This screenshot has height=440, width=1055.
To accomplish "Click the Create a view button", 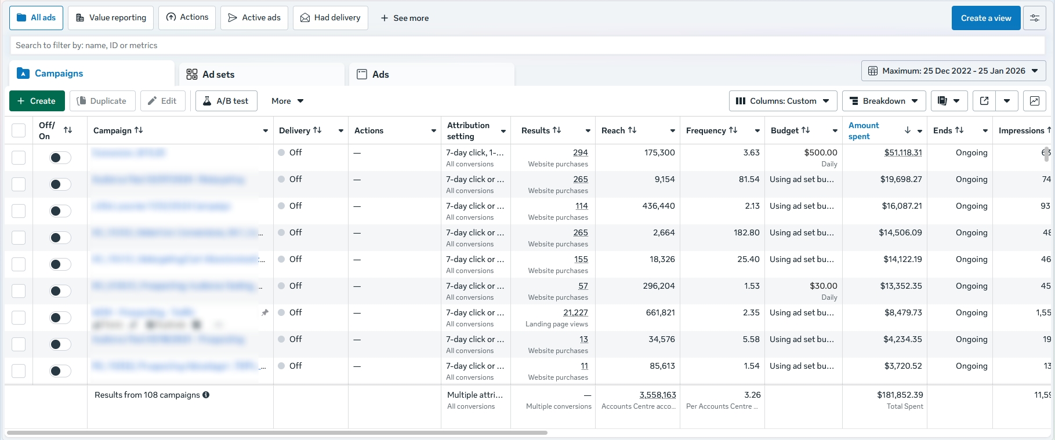I will (985, 18).
